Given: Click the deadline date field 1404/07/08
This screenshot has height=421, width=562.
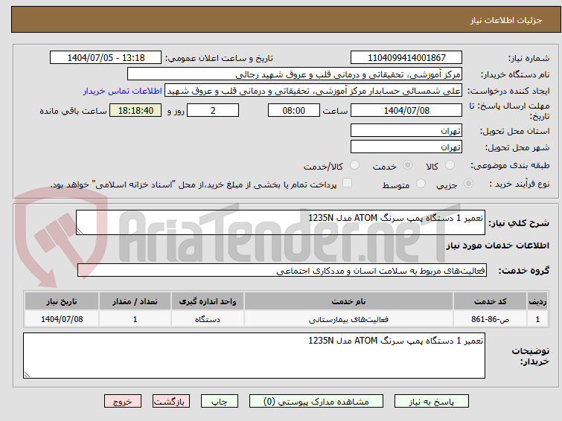Looking at the screenshot, I should pyautogui.click(x=406, y=110).
